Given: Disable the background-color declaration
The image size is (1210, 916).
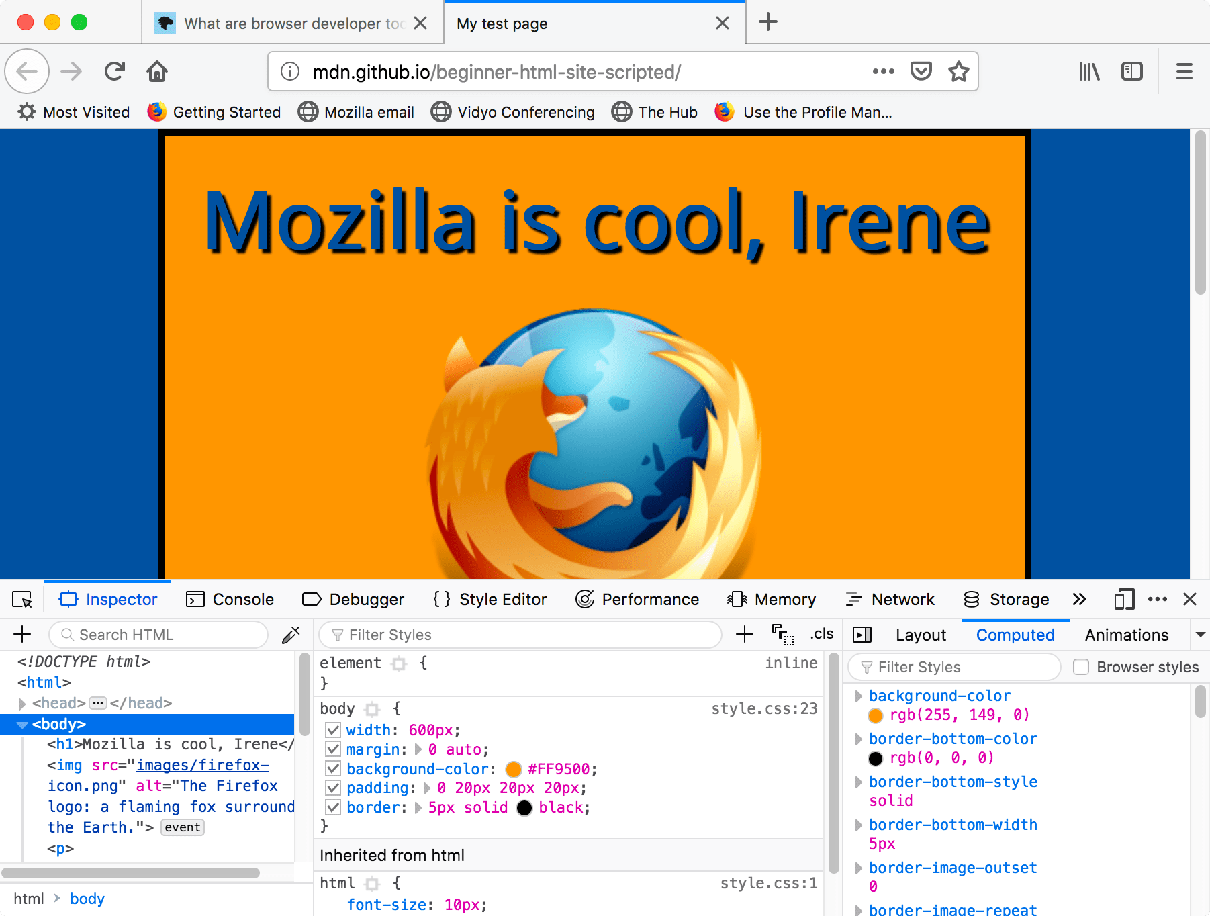Looking at the screenshot, I should point(333,768).
